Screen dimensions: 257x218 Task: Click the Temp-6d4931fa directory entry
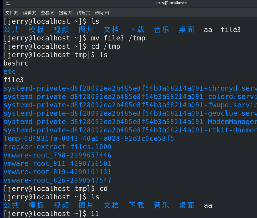[89, 139]
